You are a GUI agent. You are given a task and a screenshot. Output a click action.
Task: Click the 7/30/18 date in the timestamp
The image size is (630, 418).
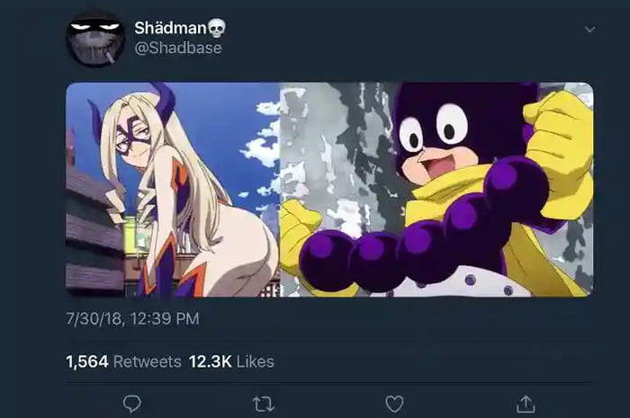click(97, 319)
